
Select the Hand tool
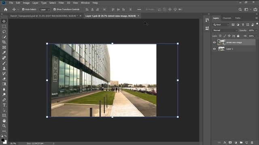pyautogui.click(x=4, y=121)
